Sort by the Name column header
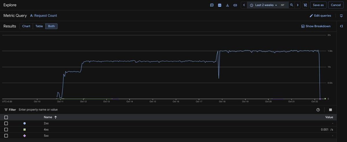The image size is (347, 142). pyautogui.click(x=48, y=117)
